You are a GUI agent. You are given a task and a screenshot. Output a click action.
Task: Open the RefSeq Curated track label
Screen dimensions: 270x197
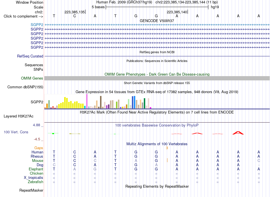coord(30,56)
